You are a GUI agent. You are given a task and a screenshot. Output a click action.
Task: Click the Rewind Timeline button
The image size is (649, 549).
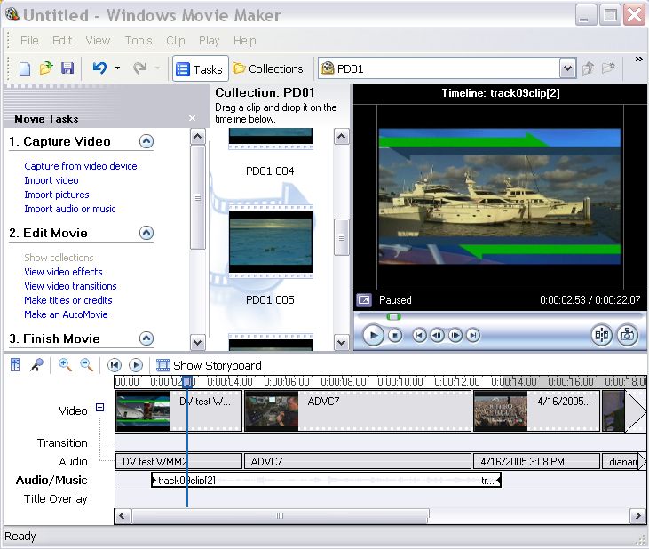115,365
